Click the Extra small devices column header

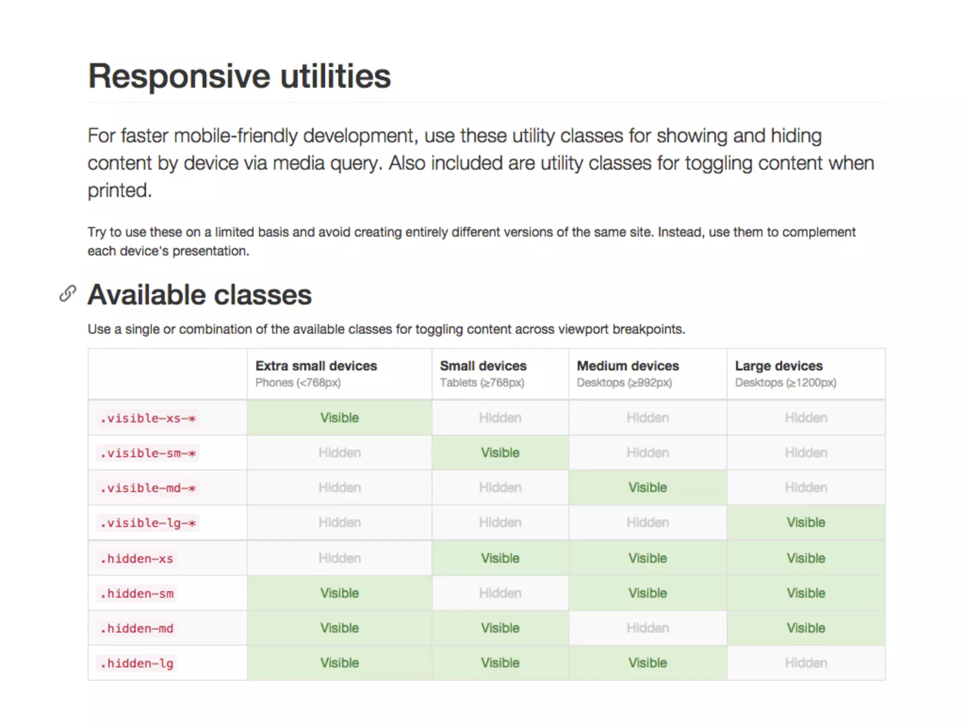click(316, 366)
